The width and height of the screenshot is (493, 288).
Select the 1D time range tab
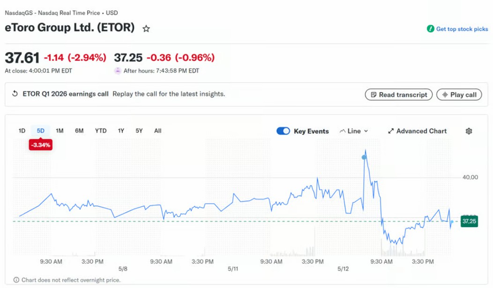coord(22,131)
